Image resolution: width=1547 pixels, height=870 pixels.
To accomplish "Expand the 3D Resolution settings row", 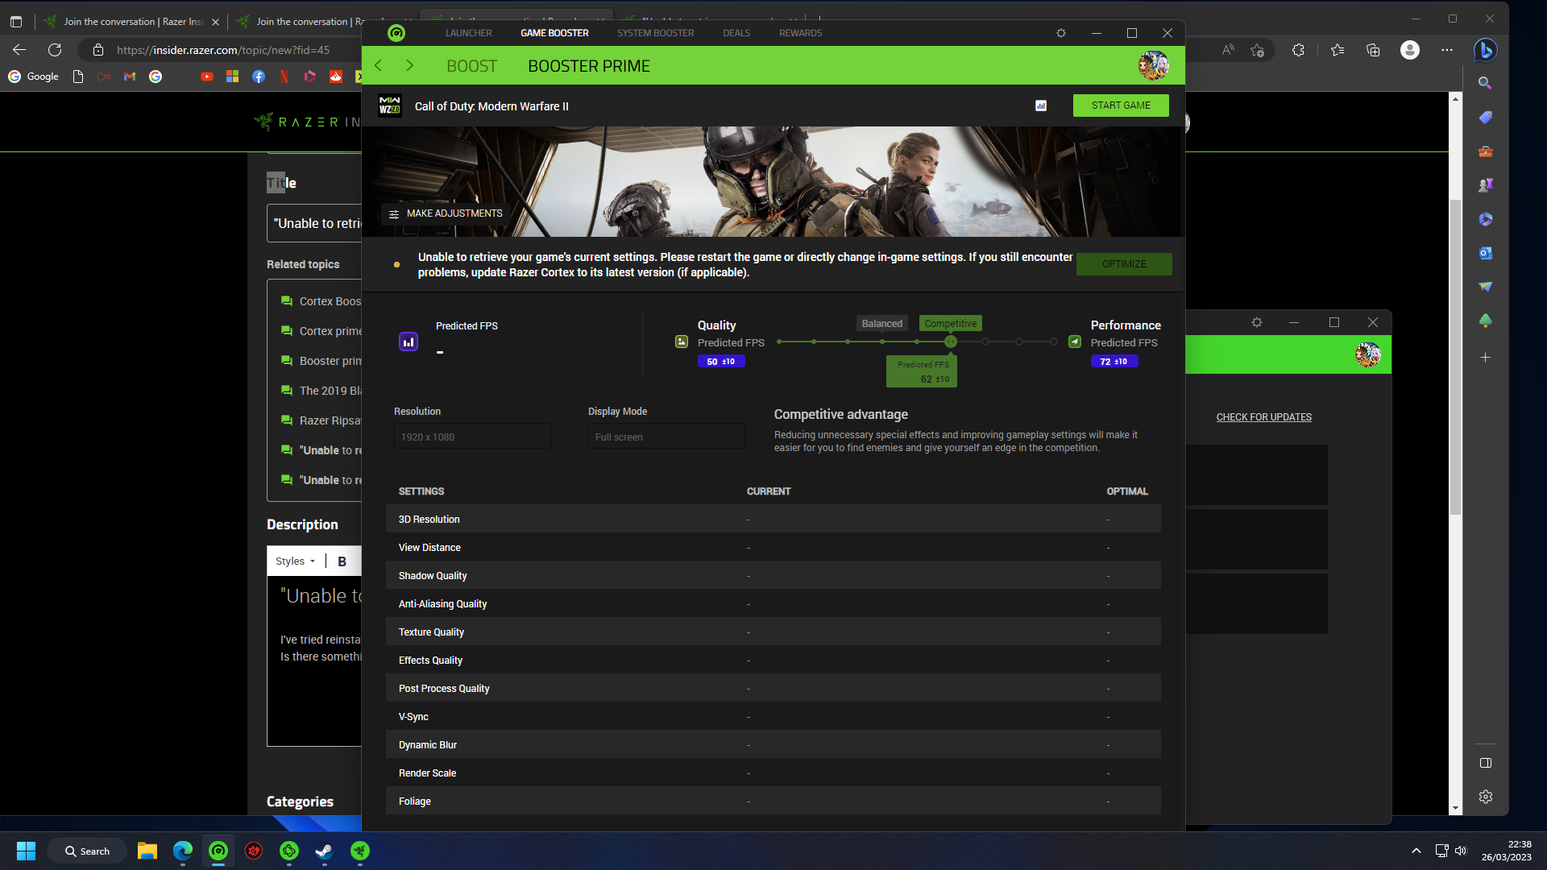I will coord(773,520).
